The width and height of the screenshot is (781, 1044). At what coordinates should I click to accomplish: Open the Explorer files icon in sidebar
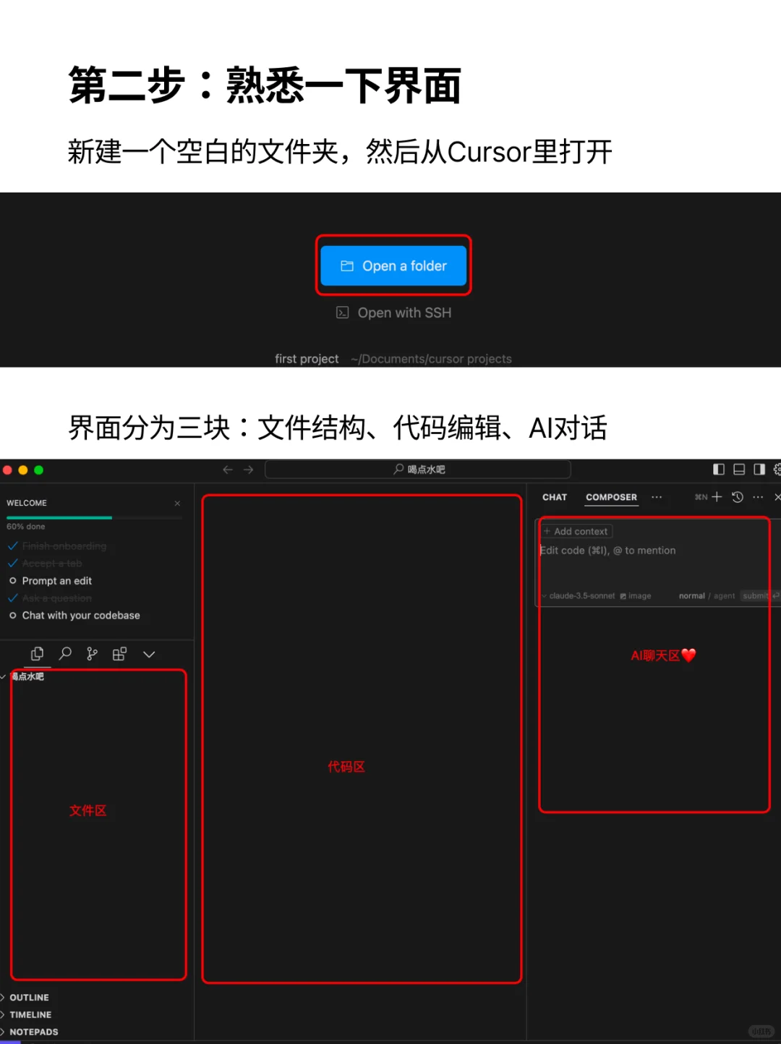pos(37,654)
